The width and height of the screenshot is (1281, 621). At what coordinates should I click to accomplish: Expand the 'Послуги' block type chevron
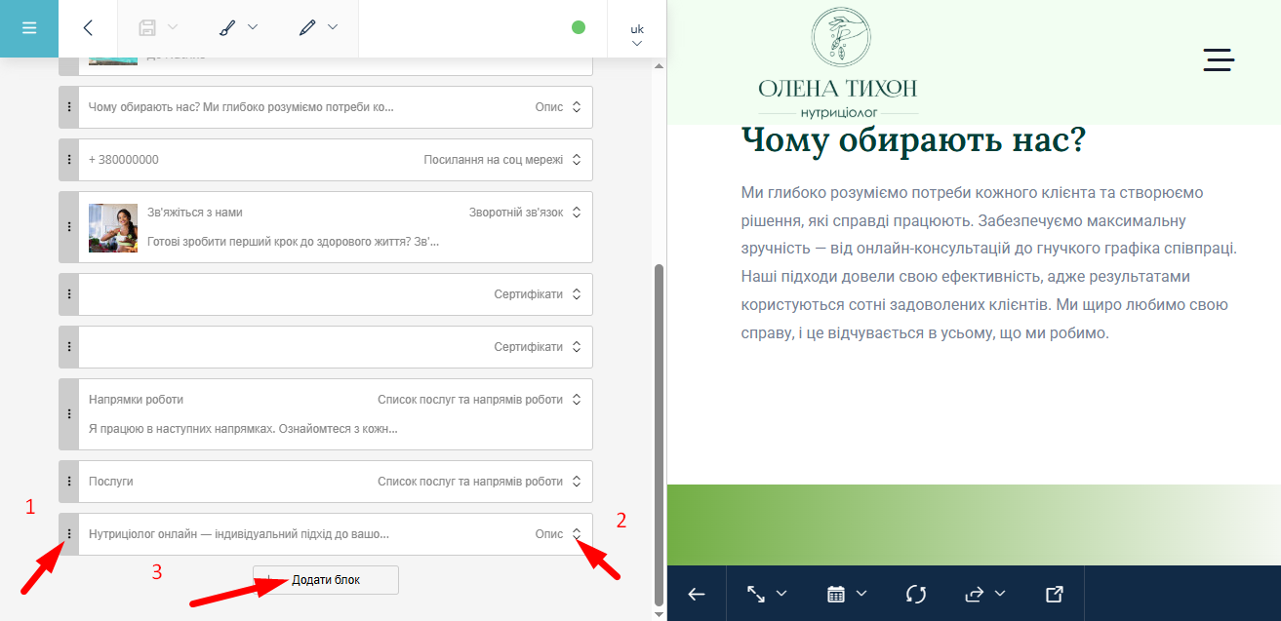point(577,482)
